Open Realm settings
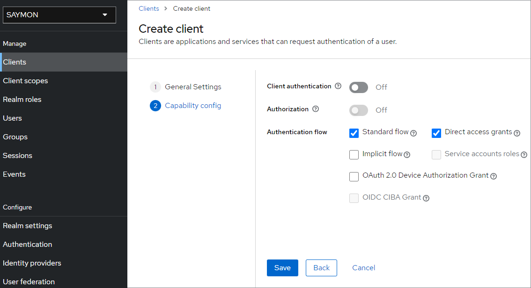 coord(64,225)
